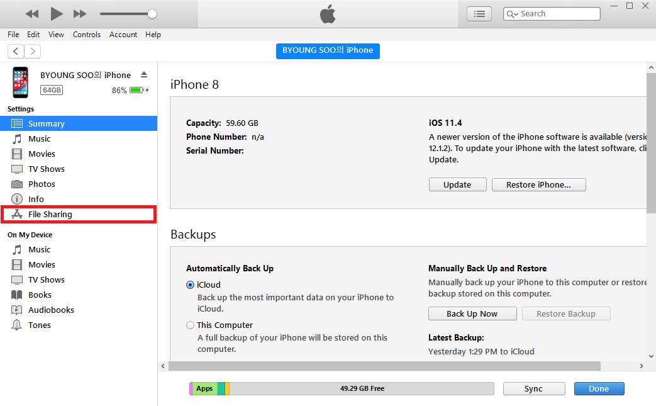Image resolution: width=656 pixels, height=406 pixels.
Task: Click the Audiobooks icon
Action: pos(17,310)
